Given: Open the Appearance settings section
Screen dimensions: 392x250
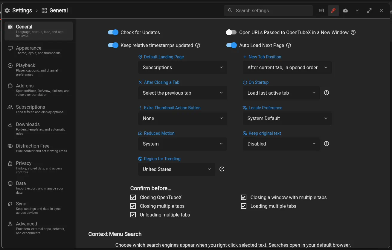Looking at the screenshot, I should click(x=39, y=50).
